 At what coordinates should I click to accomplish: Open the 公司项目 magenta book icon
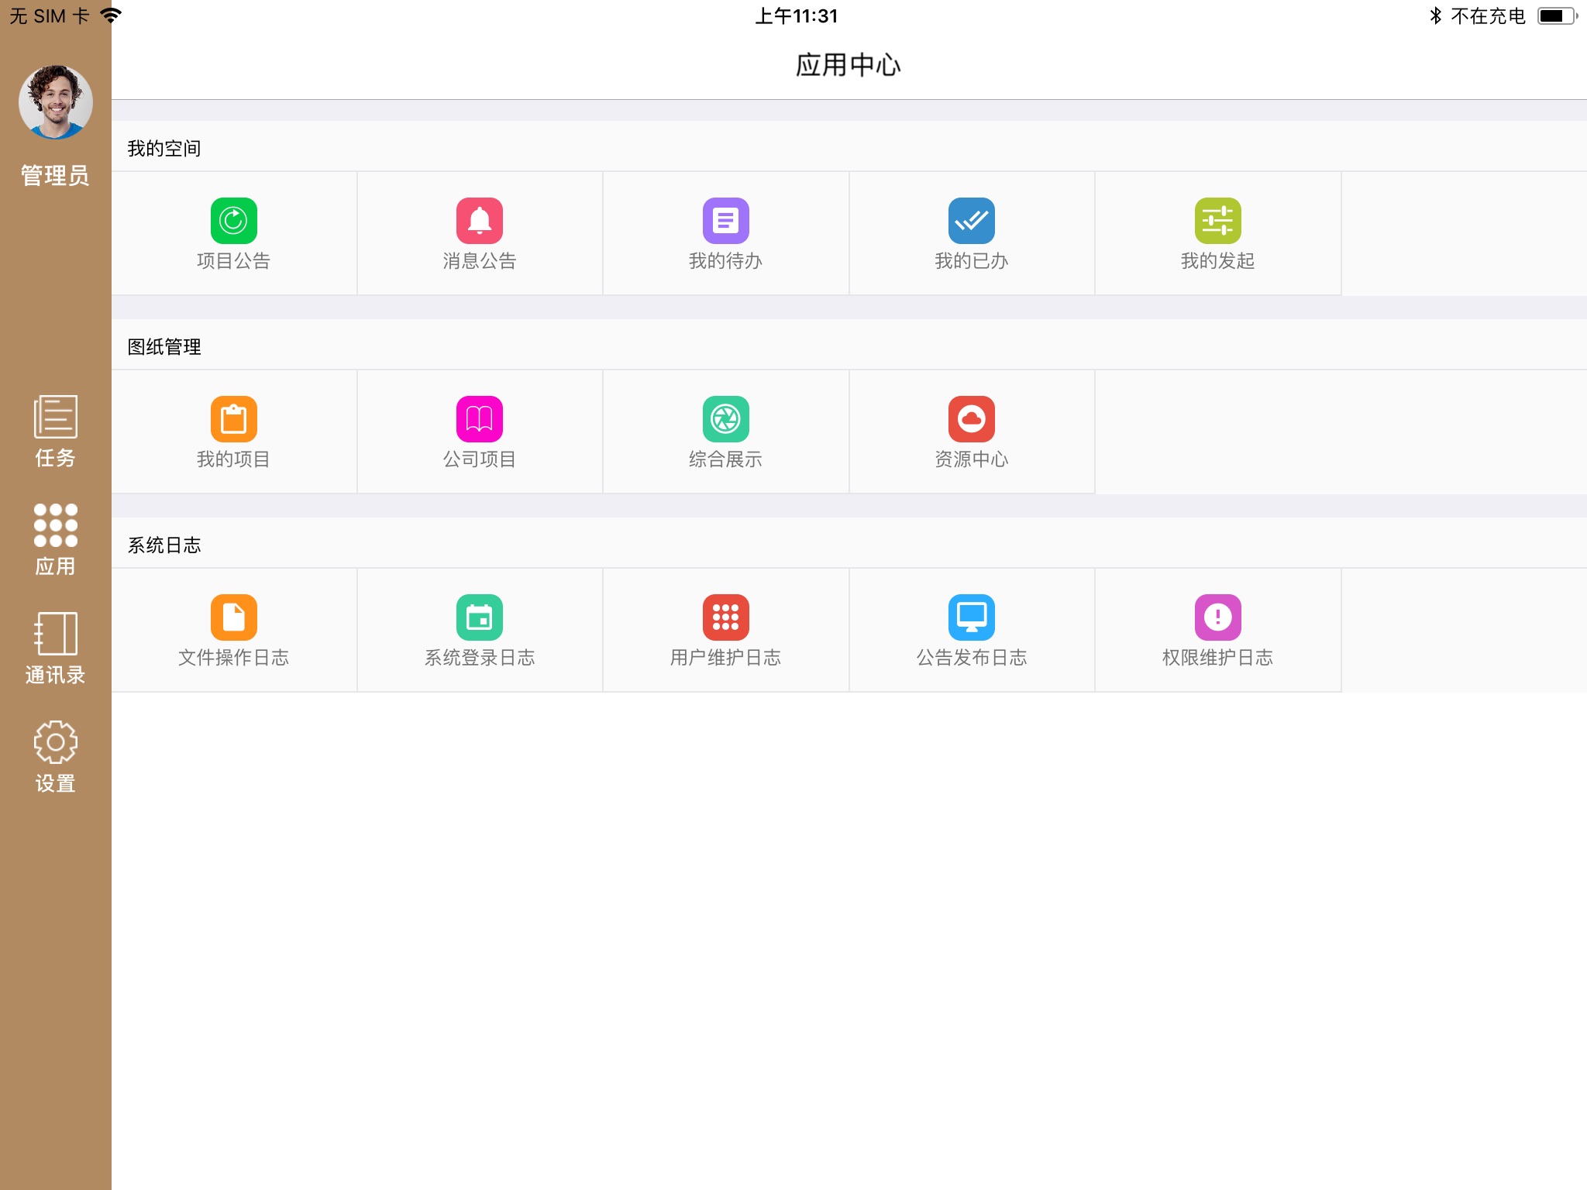[480, 419]
